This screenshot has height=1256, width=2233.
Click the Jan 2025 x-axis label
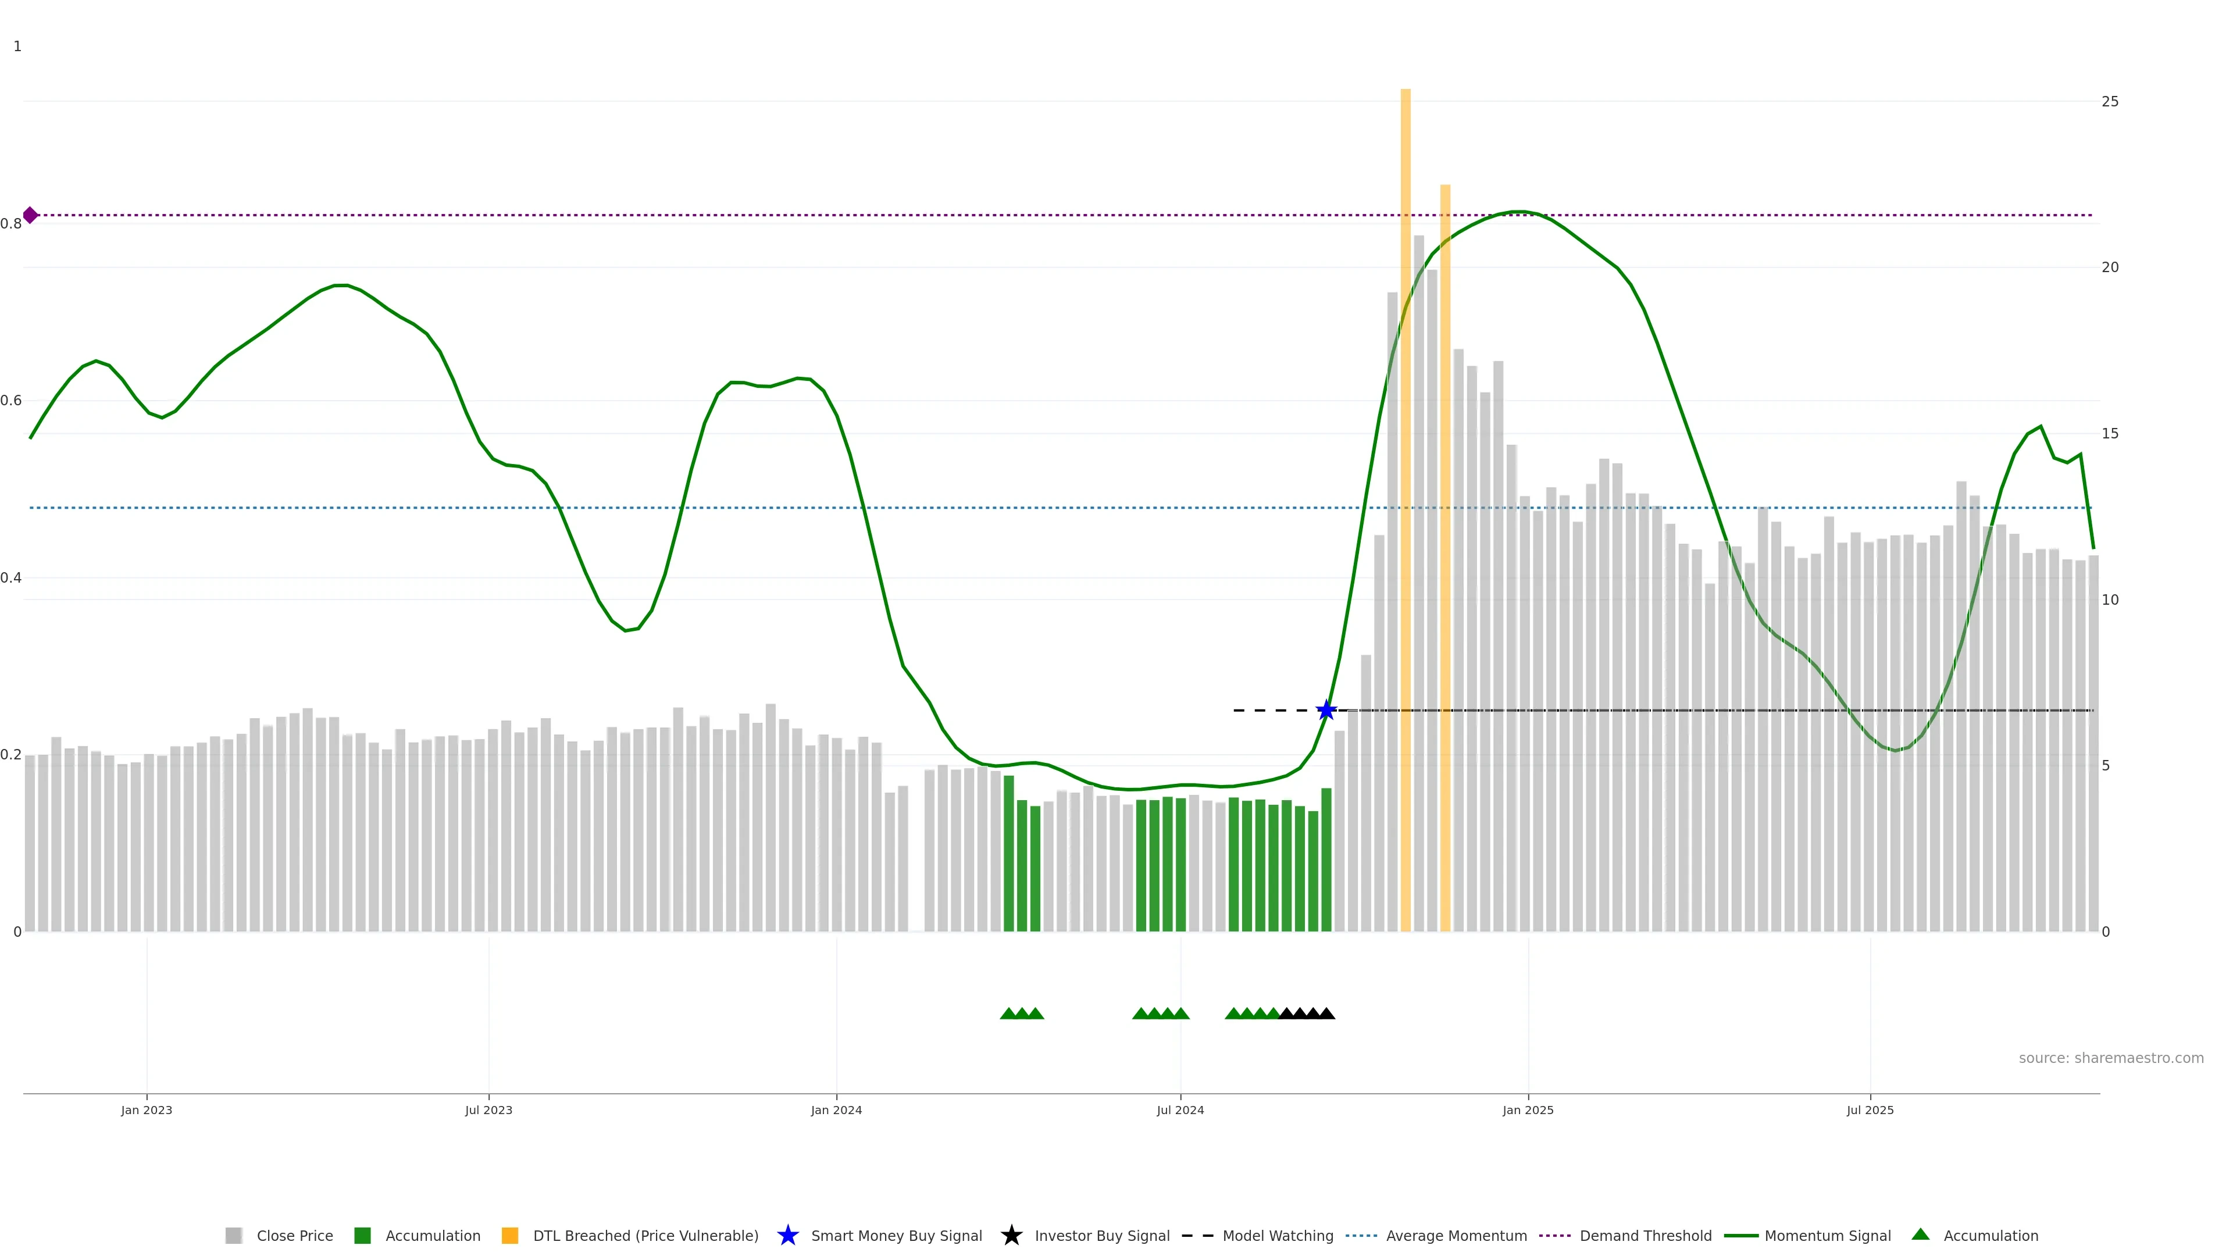(1528, 1109)
